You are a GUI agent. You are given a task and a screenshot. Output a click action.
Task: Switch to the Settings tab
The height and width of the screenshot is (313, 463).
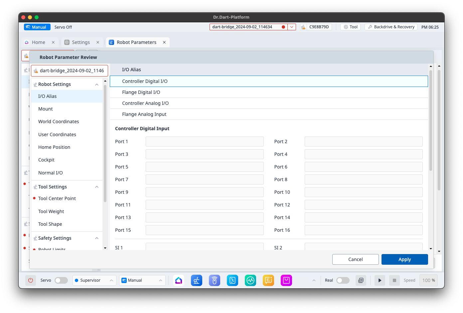[81, 42]
